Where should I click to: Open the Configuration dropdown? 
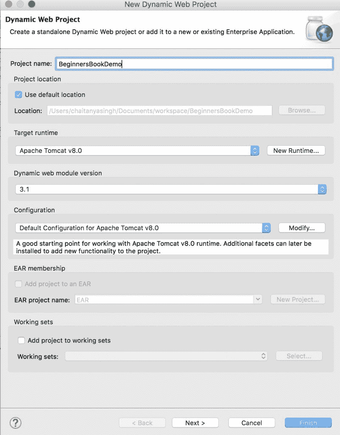(x=266, y=228)
